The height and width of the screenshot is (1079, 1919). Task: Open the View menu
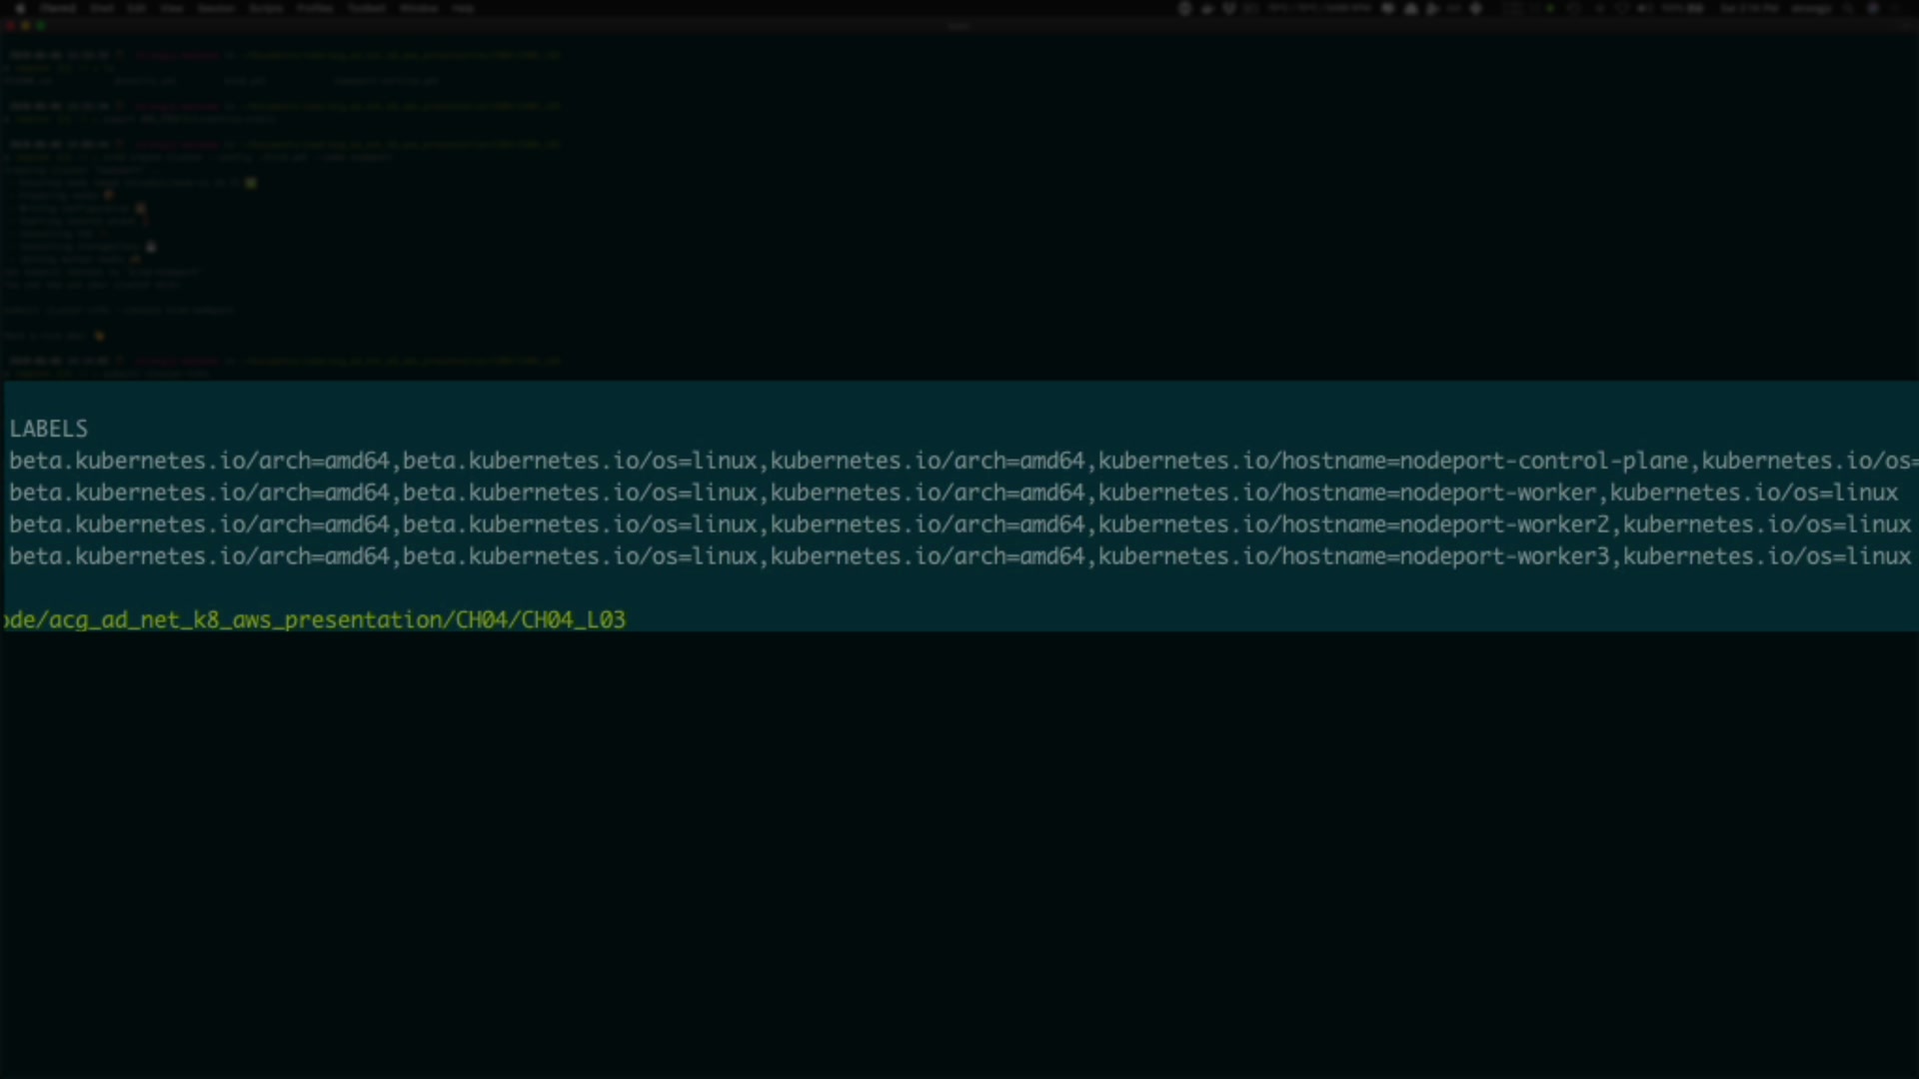(172, 8)
